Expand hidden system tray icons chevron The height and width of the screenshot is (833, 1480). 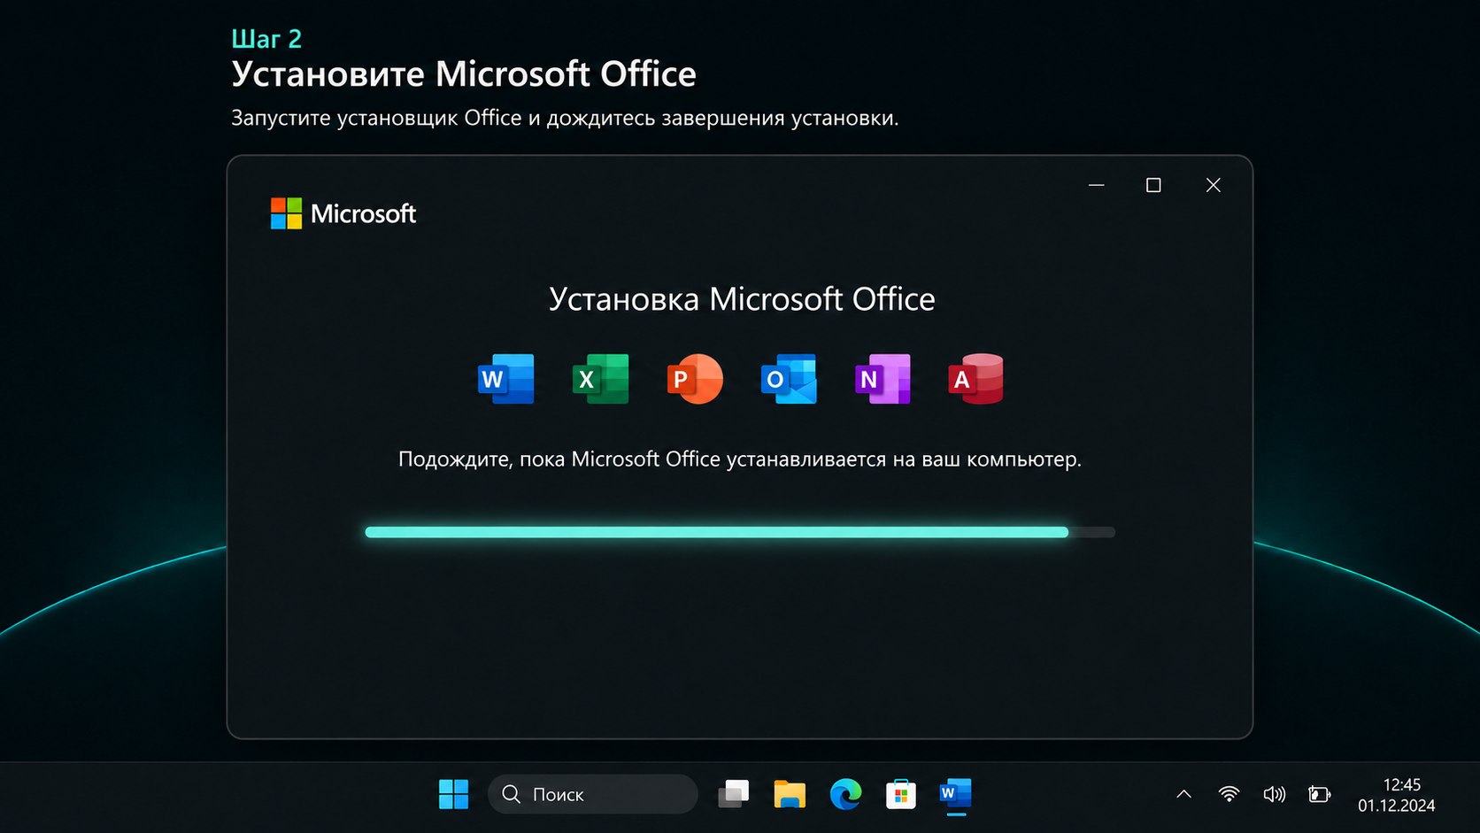1183,794
